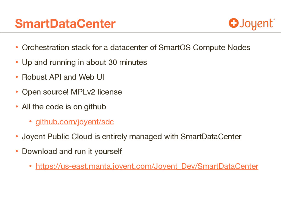This screenshot has width=281, height=211.
Task: Click the gray divider line under the title
Action: pyautogui.click(x=140, y=33)
